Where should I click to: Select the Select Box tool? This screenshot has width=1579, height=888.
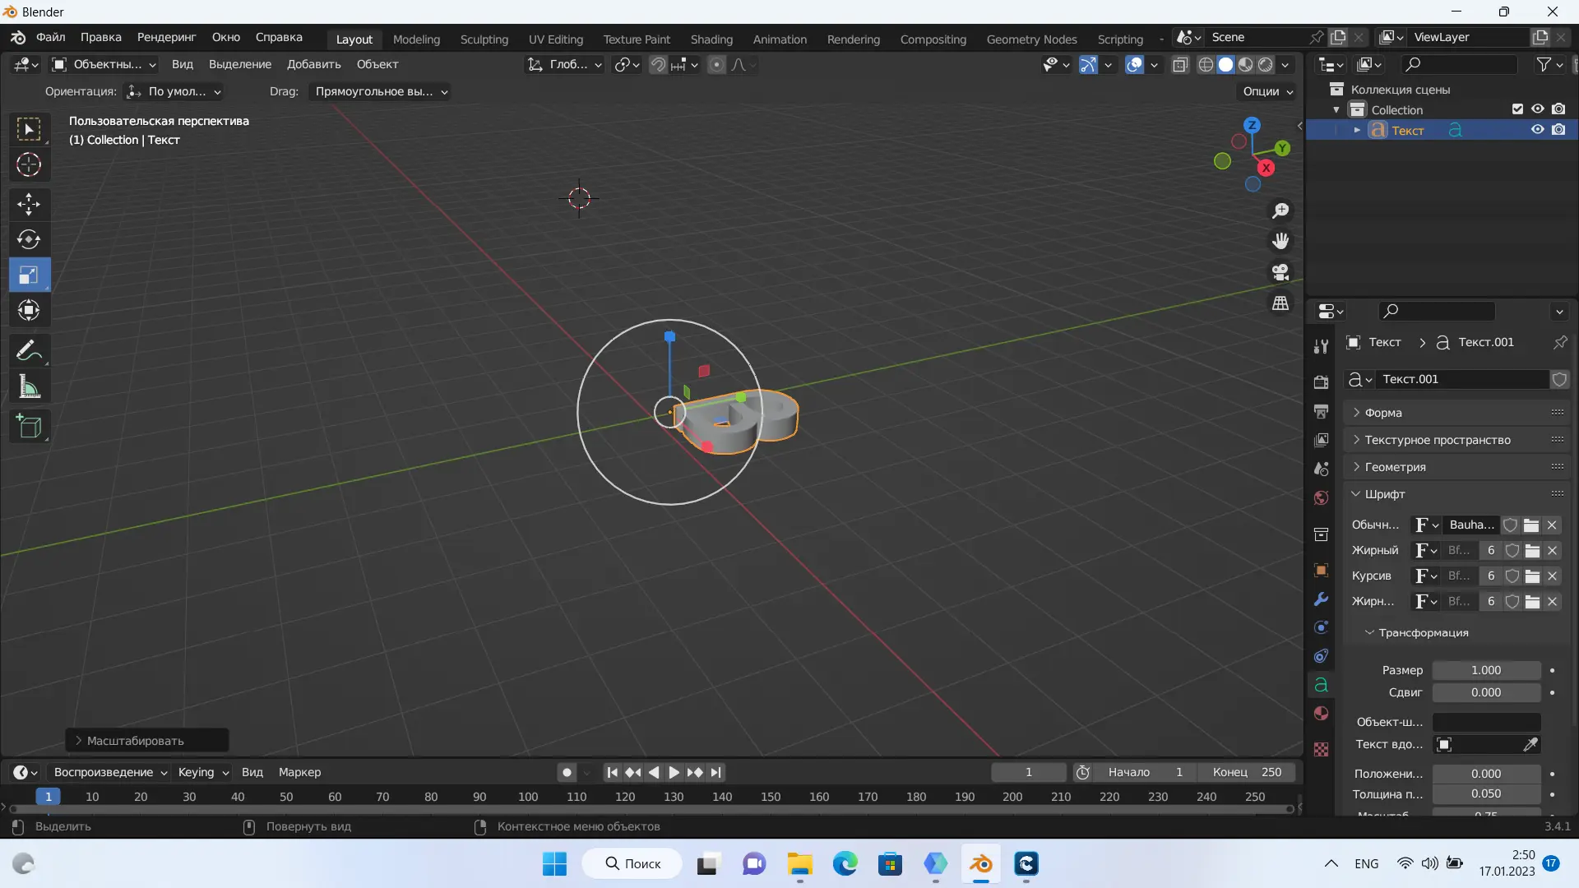pyautogui.click(x=30, y=129)
